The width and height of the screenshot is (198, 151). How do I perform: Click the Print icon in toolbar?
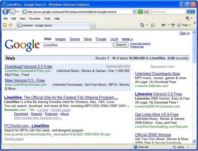tap(163, 25)
